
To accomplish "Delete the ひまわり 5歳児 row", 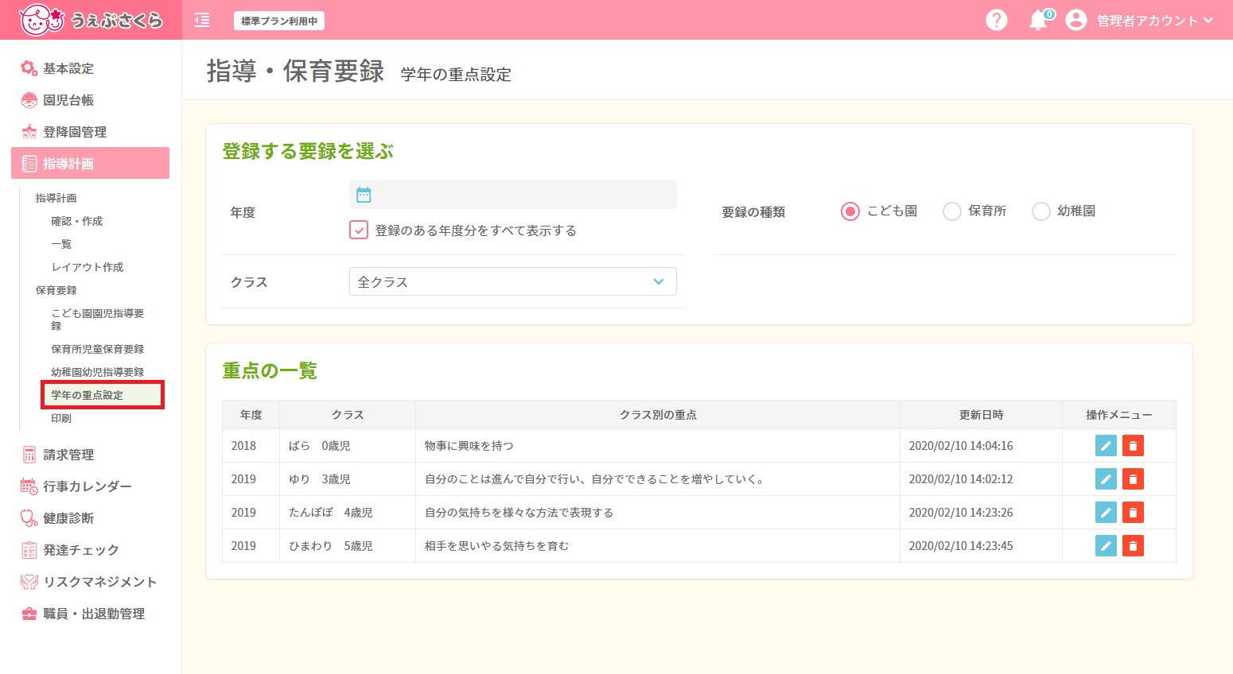I will (x=1133, y=546).
